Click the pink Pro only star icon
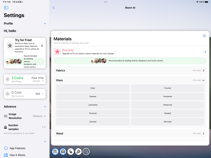 coord(57,51)
